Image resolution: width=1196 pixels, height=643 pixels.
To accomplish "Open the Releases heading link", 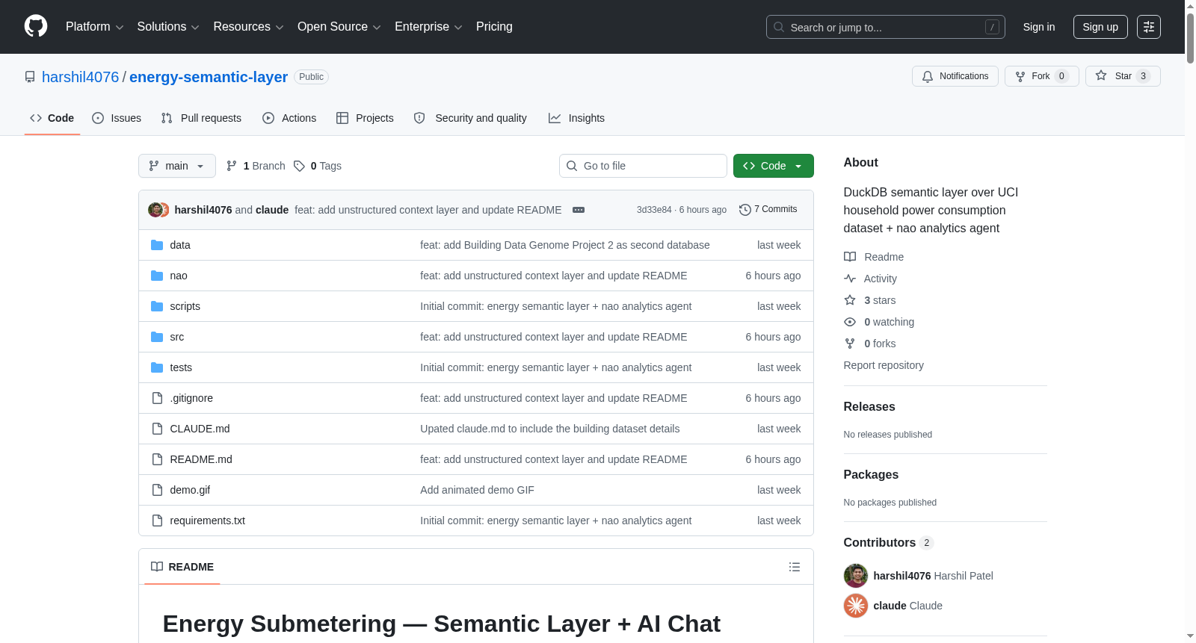I will (x=869, y=407).
